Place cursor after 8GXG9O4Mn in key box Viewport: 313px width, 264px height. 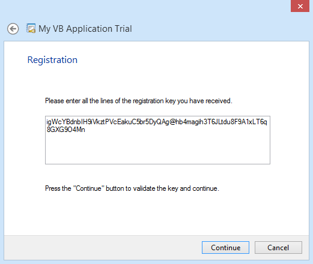(x=85, y=130)
